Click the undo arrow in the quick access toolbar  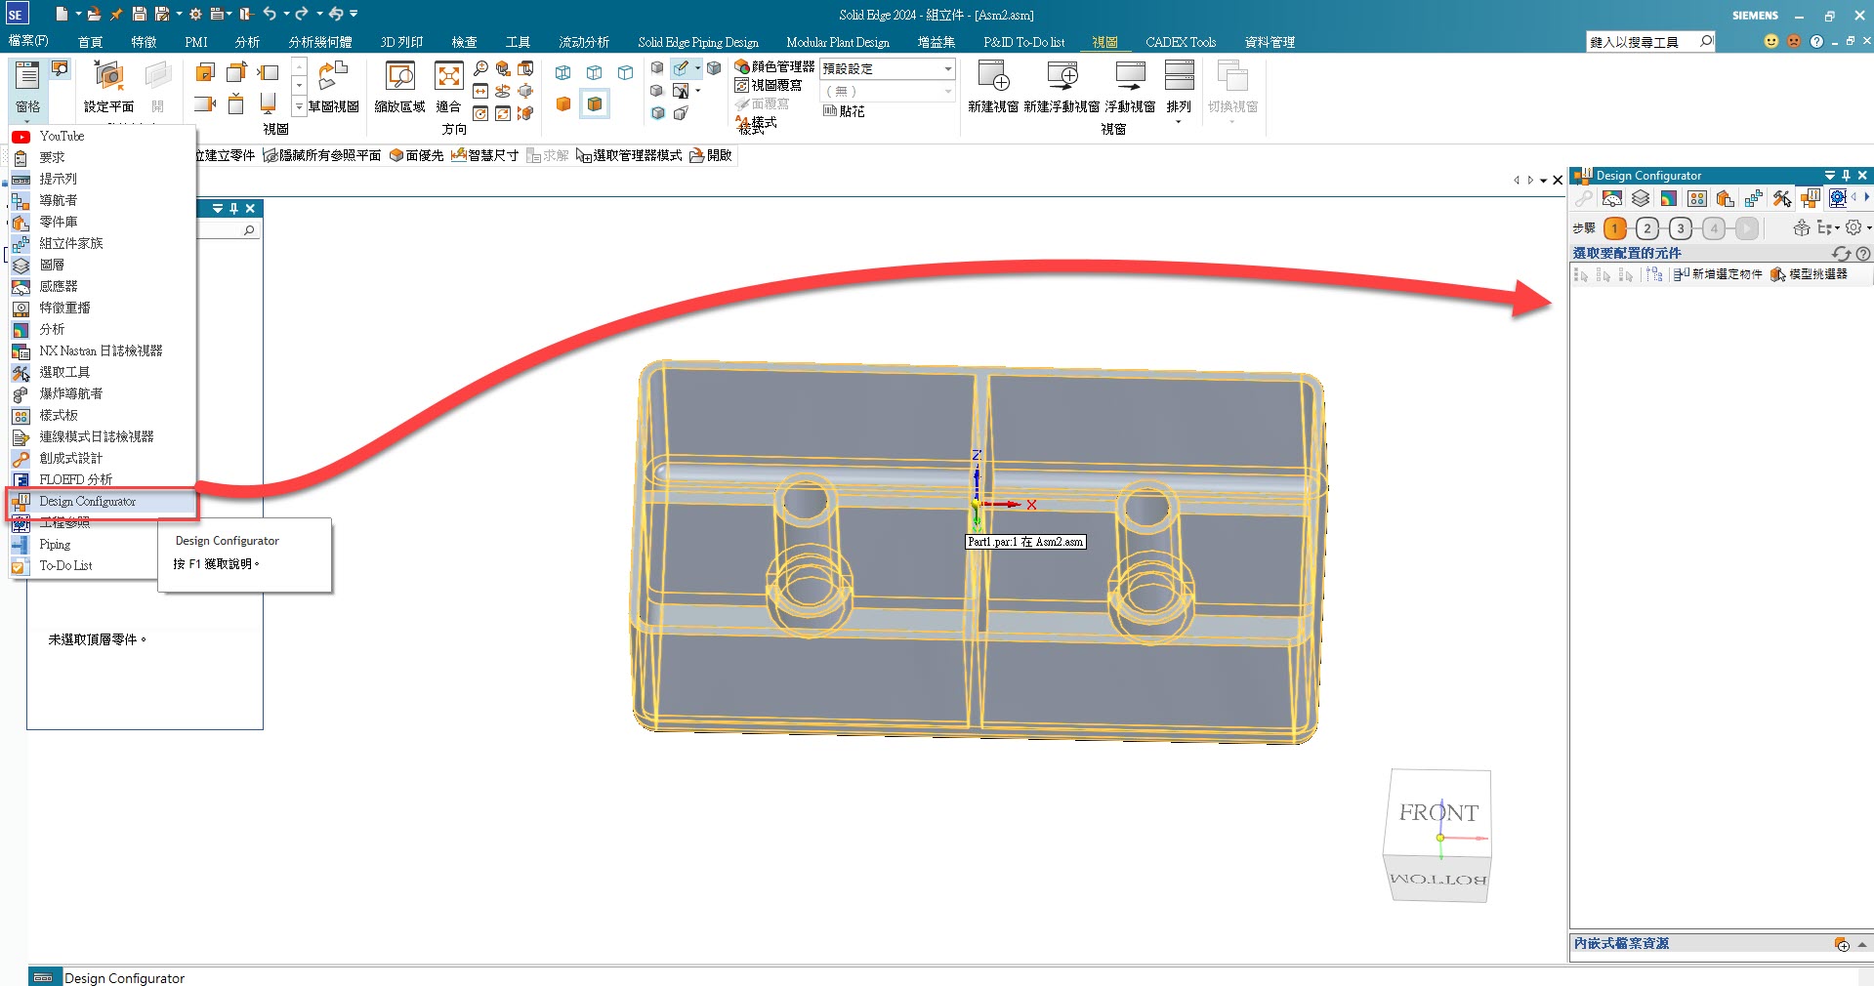(270, 14)
